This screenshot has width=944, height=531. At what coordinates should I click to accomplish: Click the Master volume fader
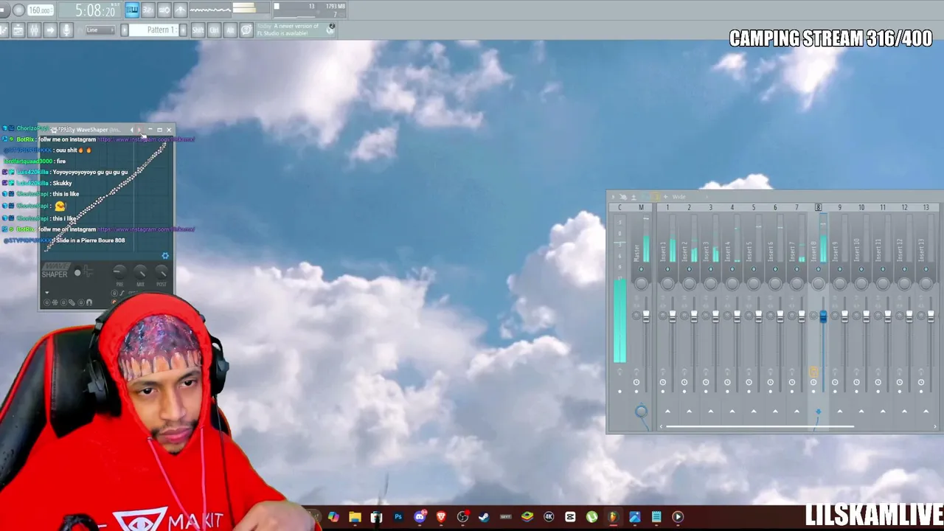646,316
